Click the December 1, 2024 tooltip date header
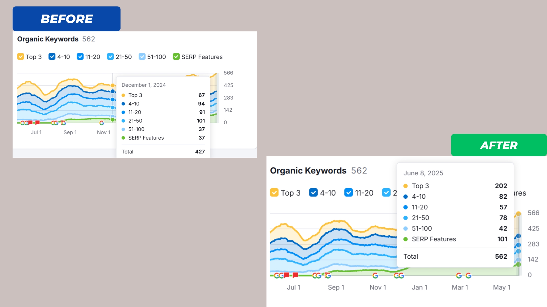 [x=144, y=85]
